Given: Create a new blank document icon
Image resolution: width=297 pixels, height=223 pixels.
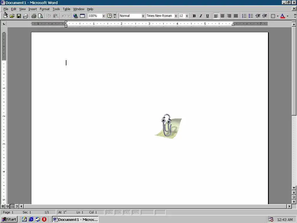Looking at the screenshot, I should point(6,16).
